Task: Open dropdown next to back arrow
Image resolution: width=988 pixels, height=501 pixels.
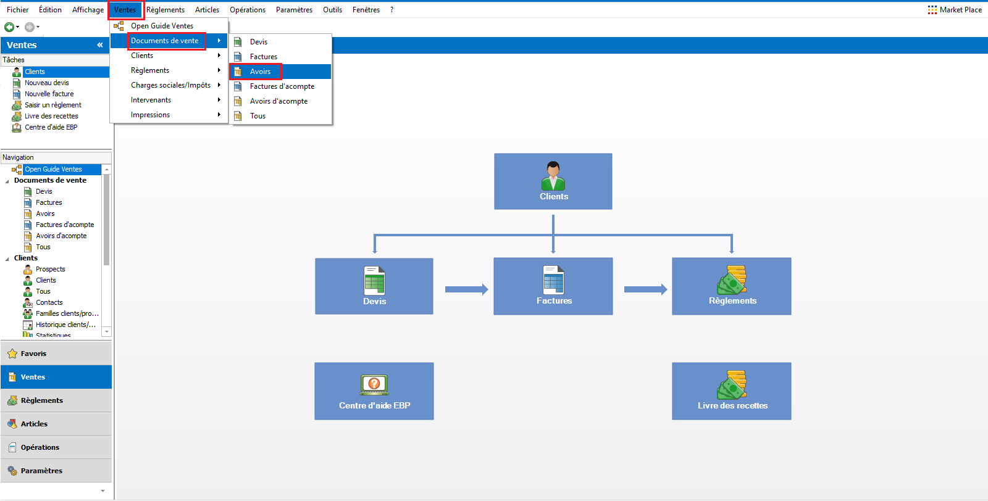Action: point(18,27)
